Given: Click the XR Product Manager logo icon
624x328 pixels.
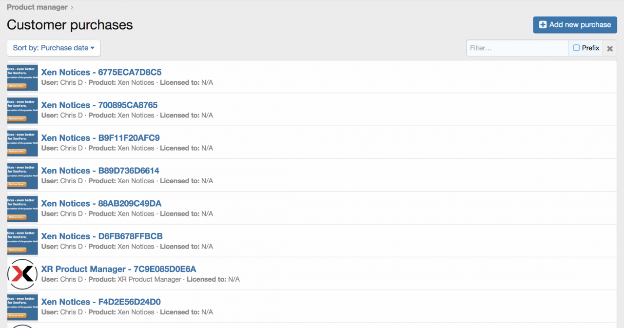Looking at the screenshot, I should pos(22,274).
